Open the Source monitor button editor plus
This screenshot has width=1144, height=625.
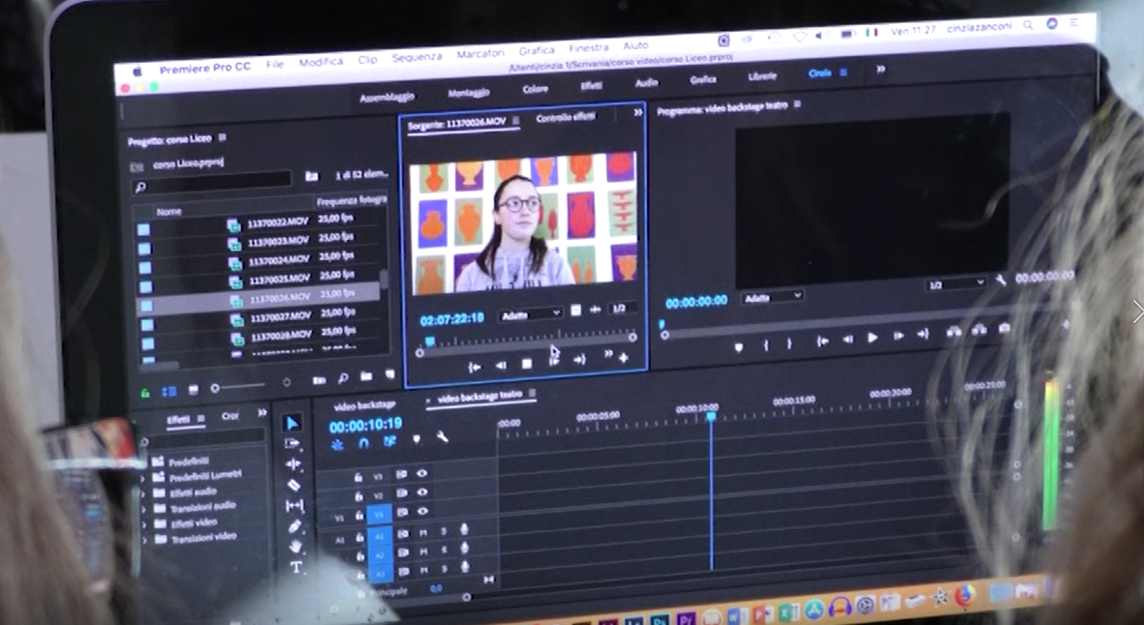[623, 358]
